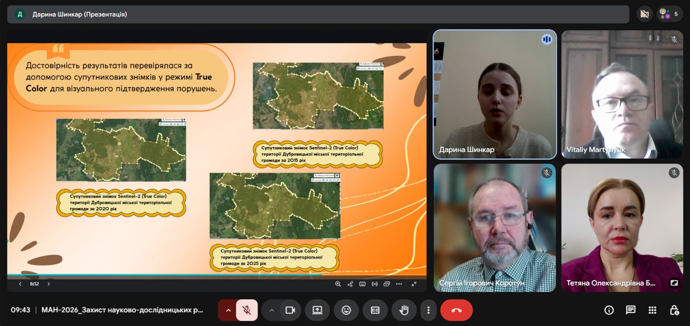Exit the expanded presentation view

coord(414,284)
